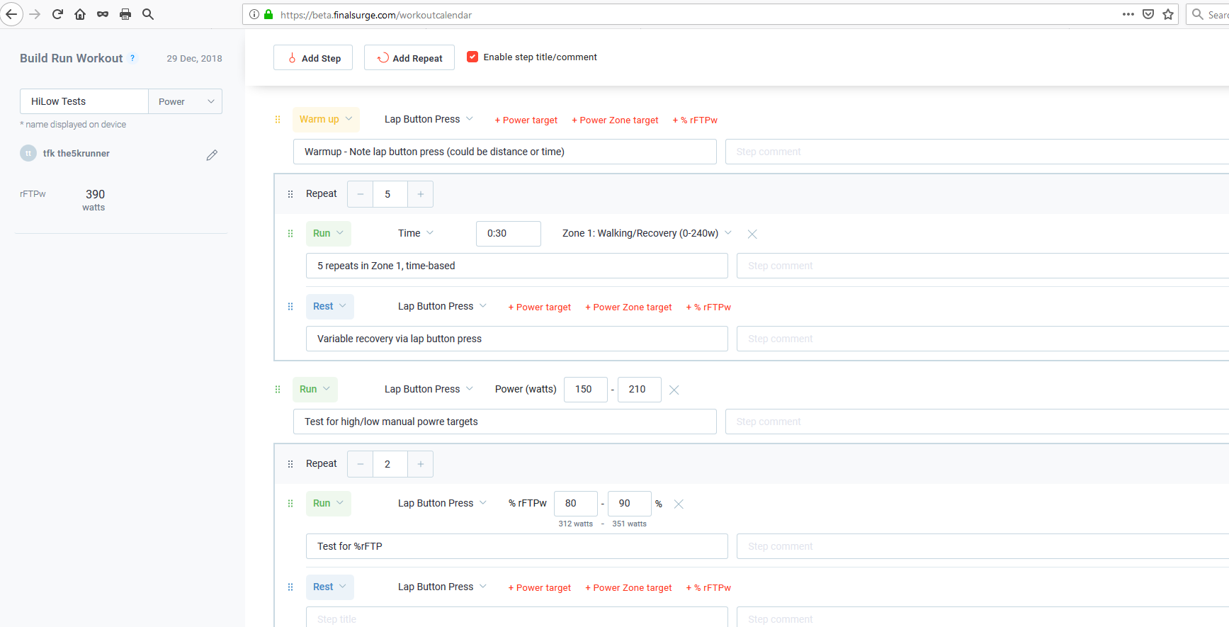Reload the page with the browser refresh icon
1229x627 pixels.
[57, 14]
